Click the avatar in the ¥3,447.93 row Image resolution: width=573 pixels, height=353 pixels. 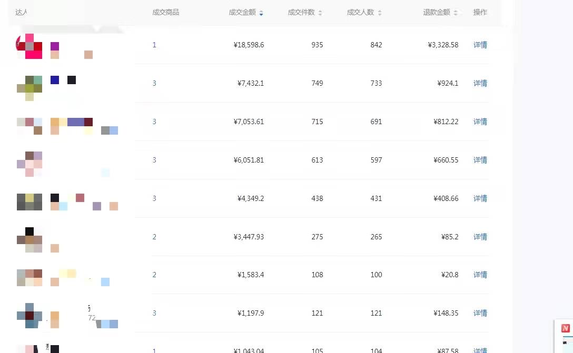point(29,240)
